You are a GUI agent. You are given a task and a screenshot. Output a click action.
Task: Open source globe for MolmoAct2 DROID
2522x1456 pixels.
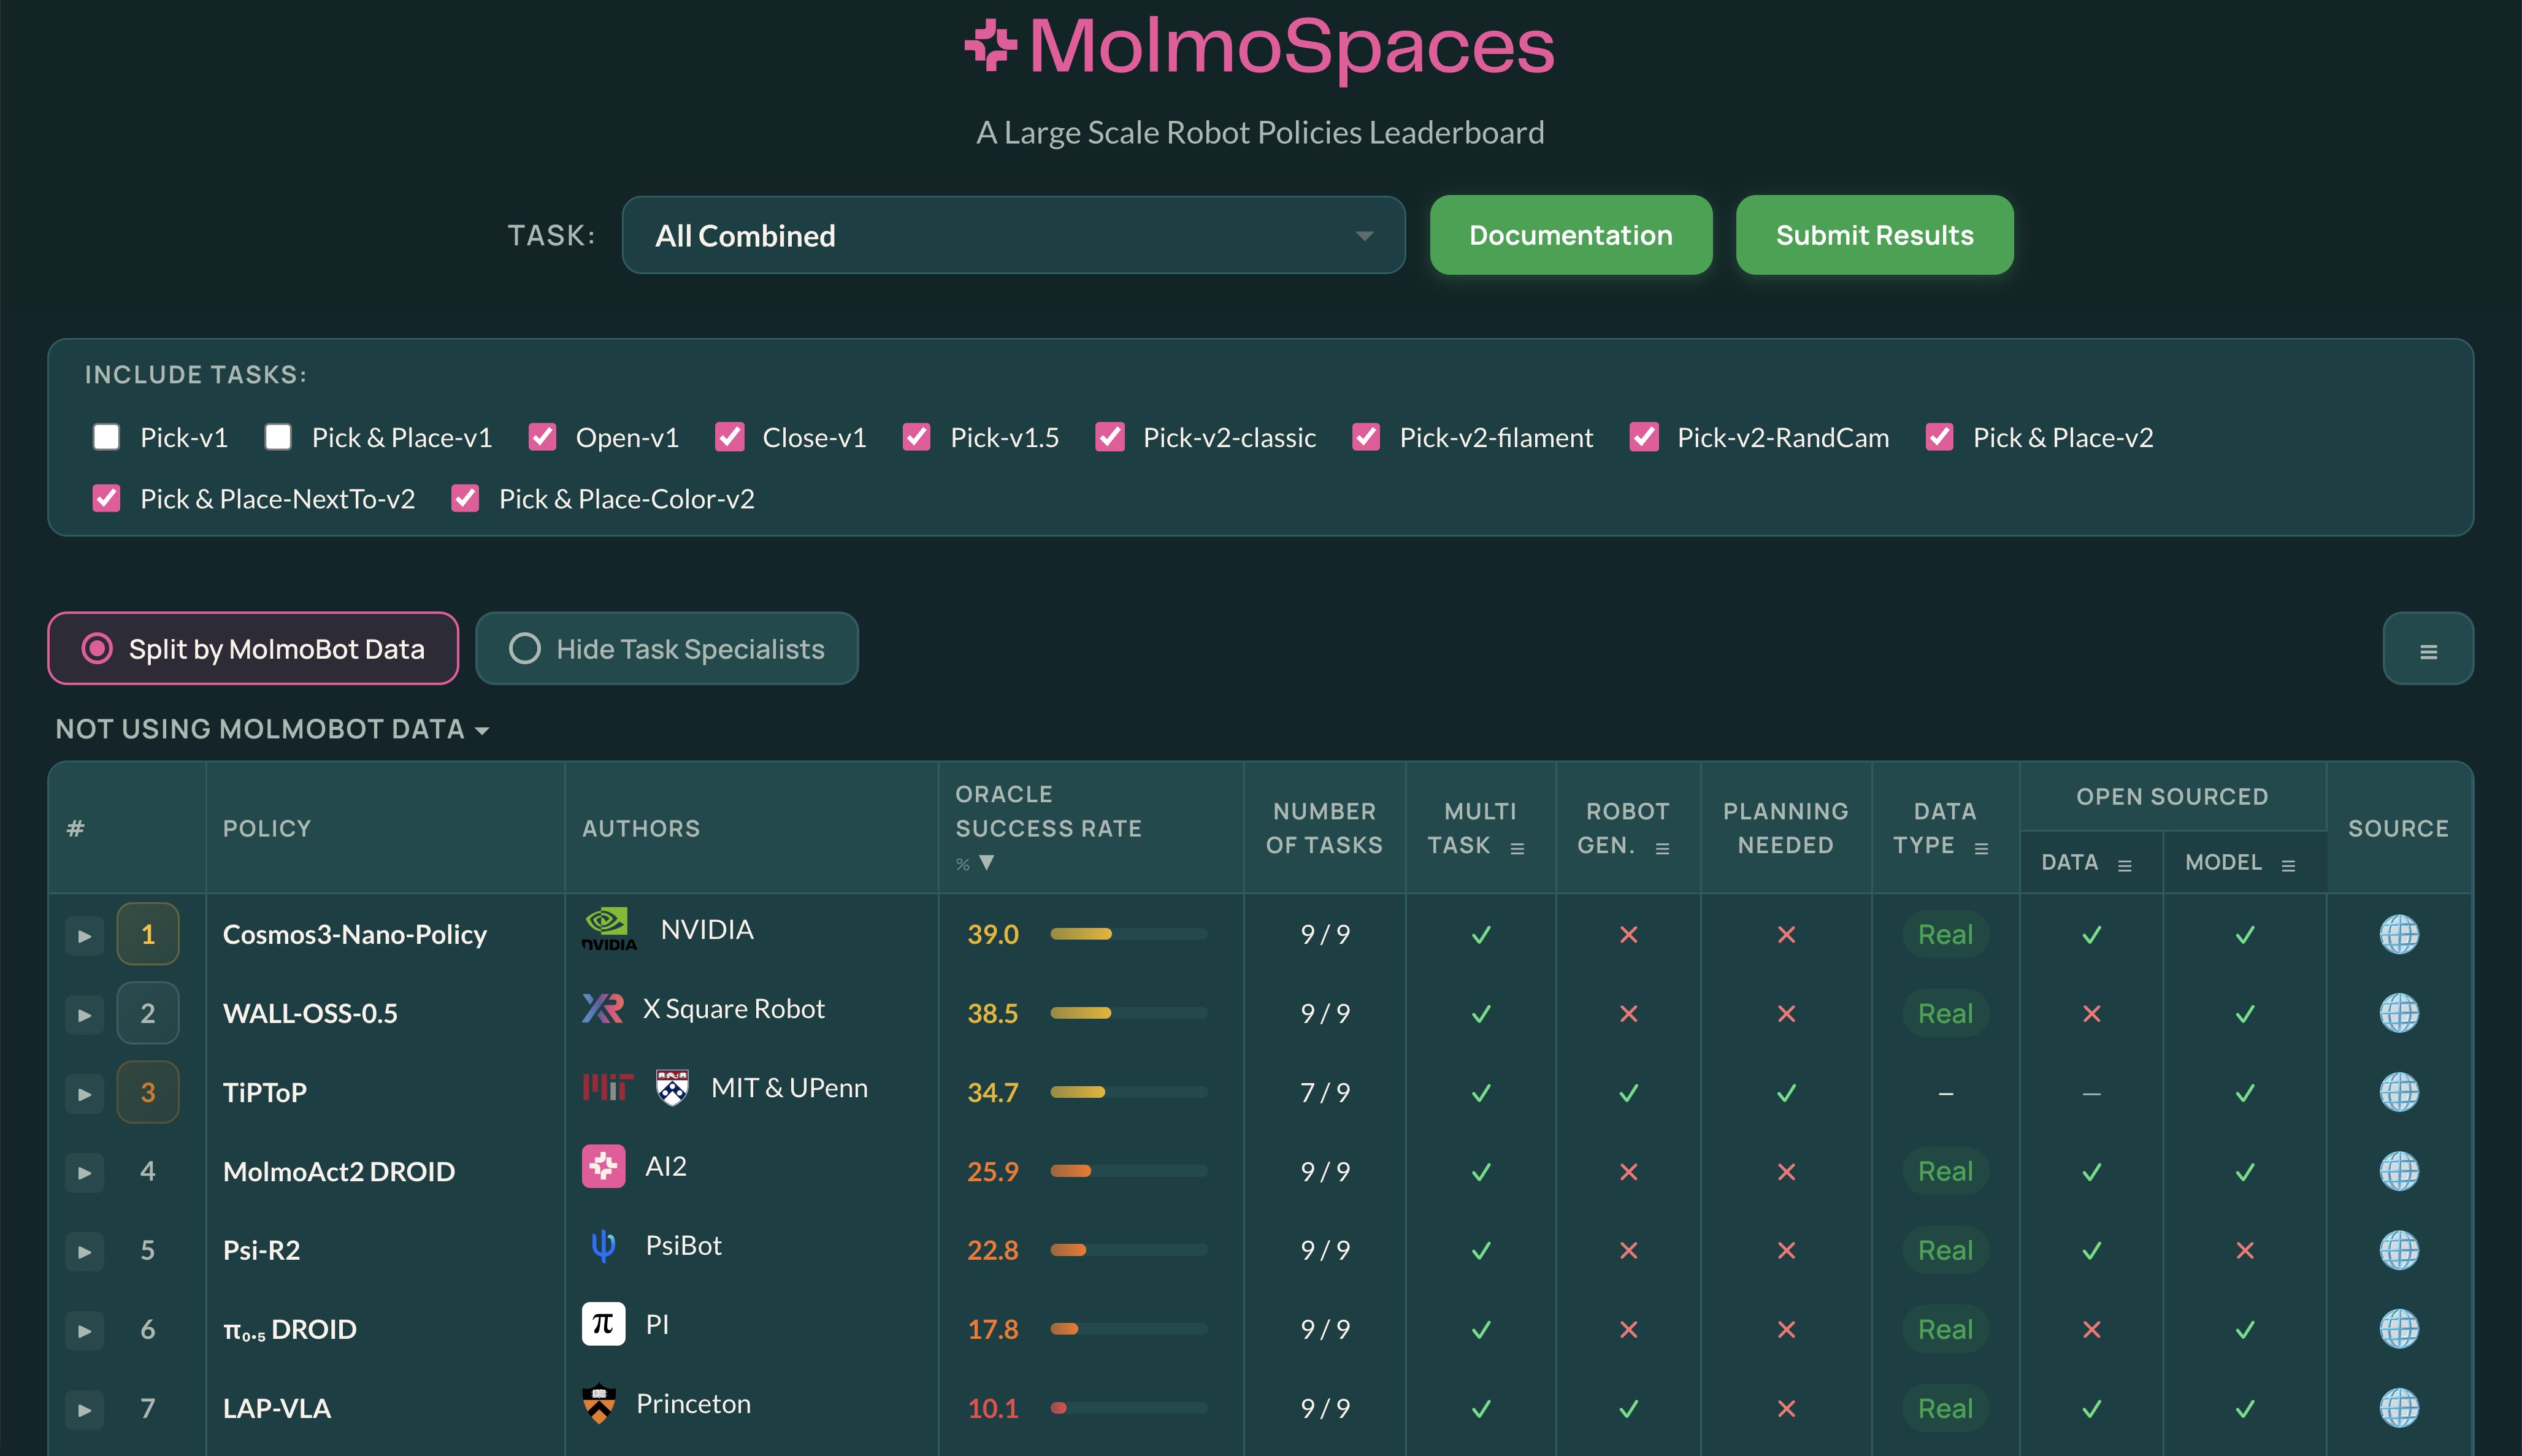tap(2398, 1171)
